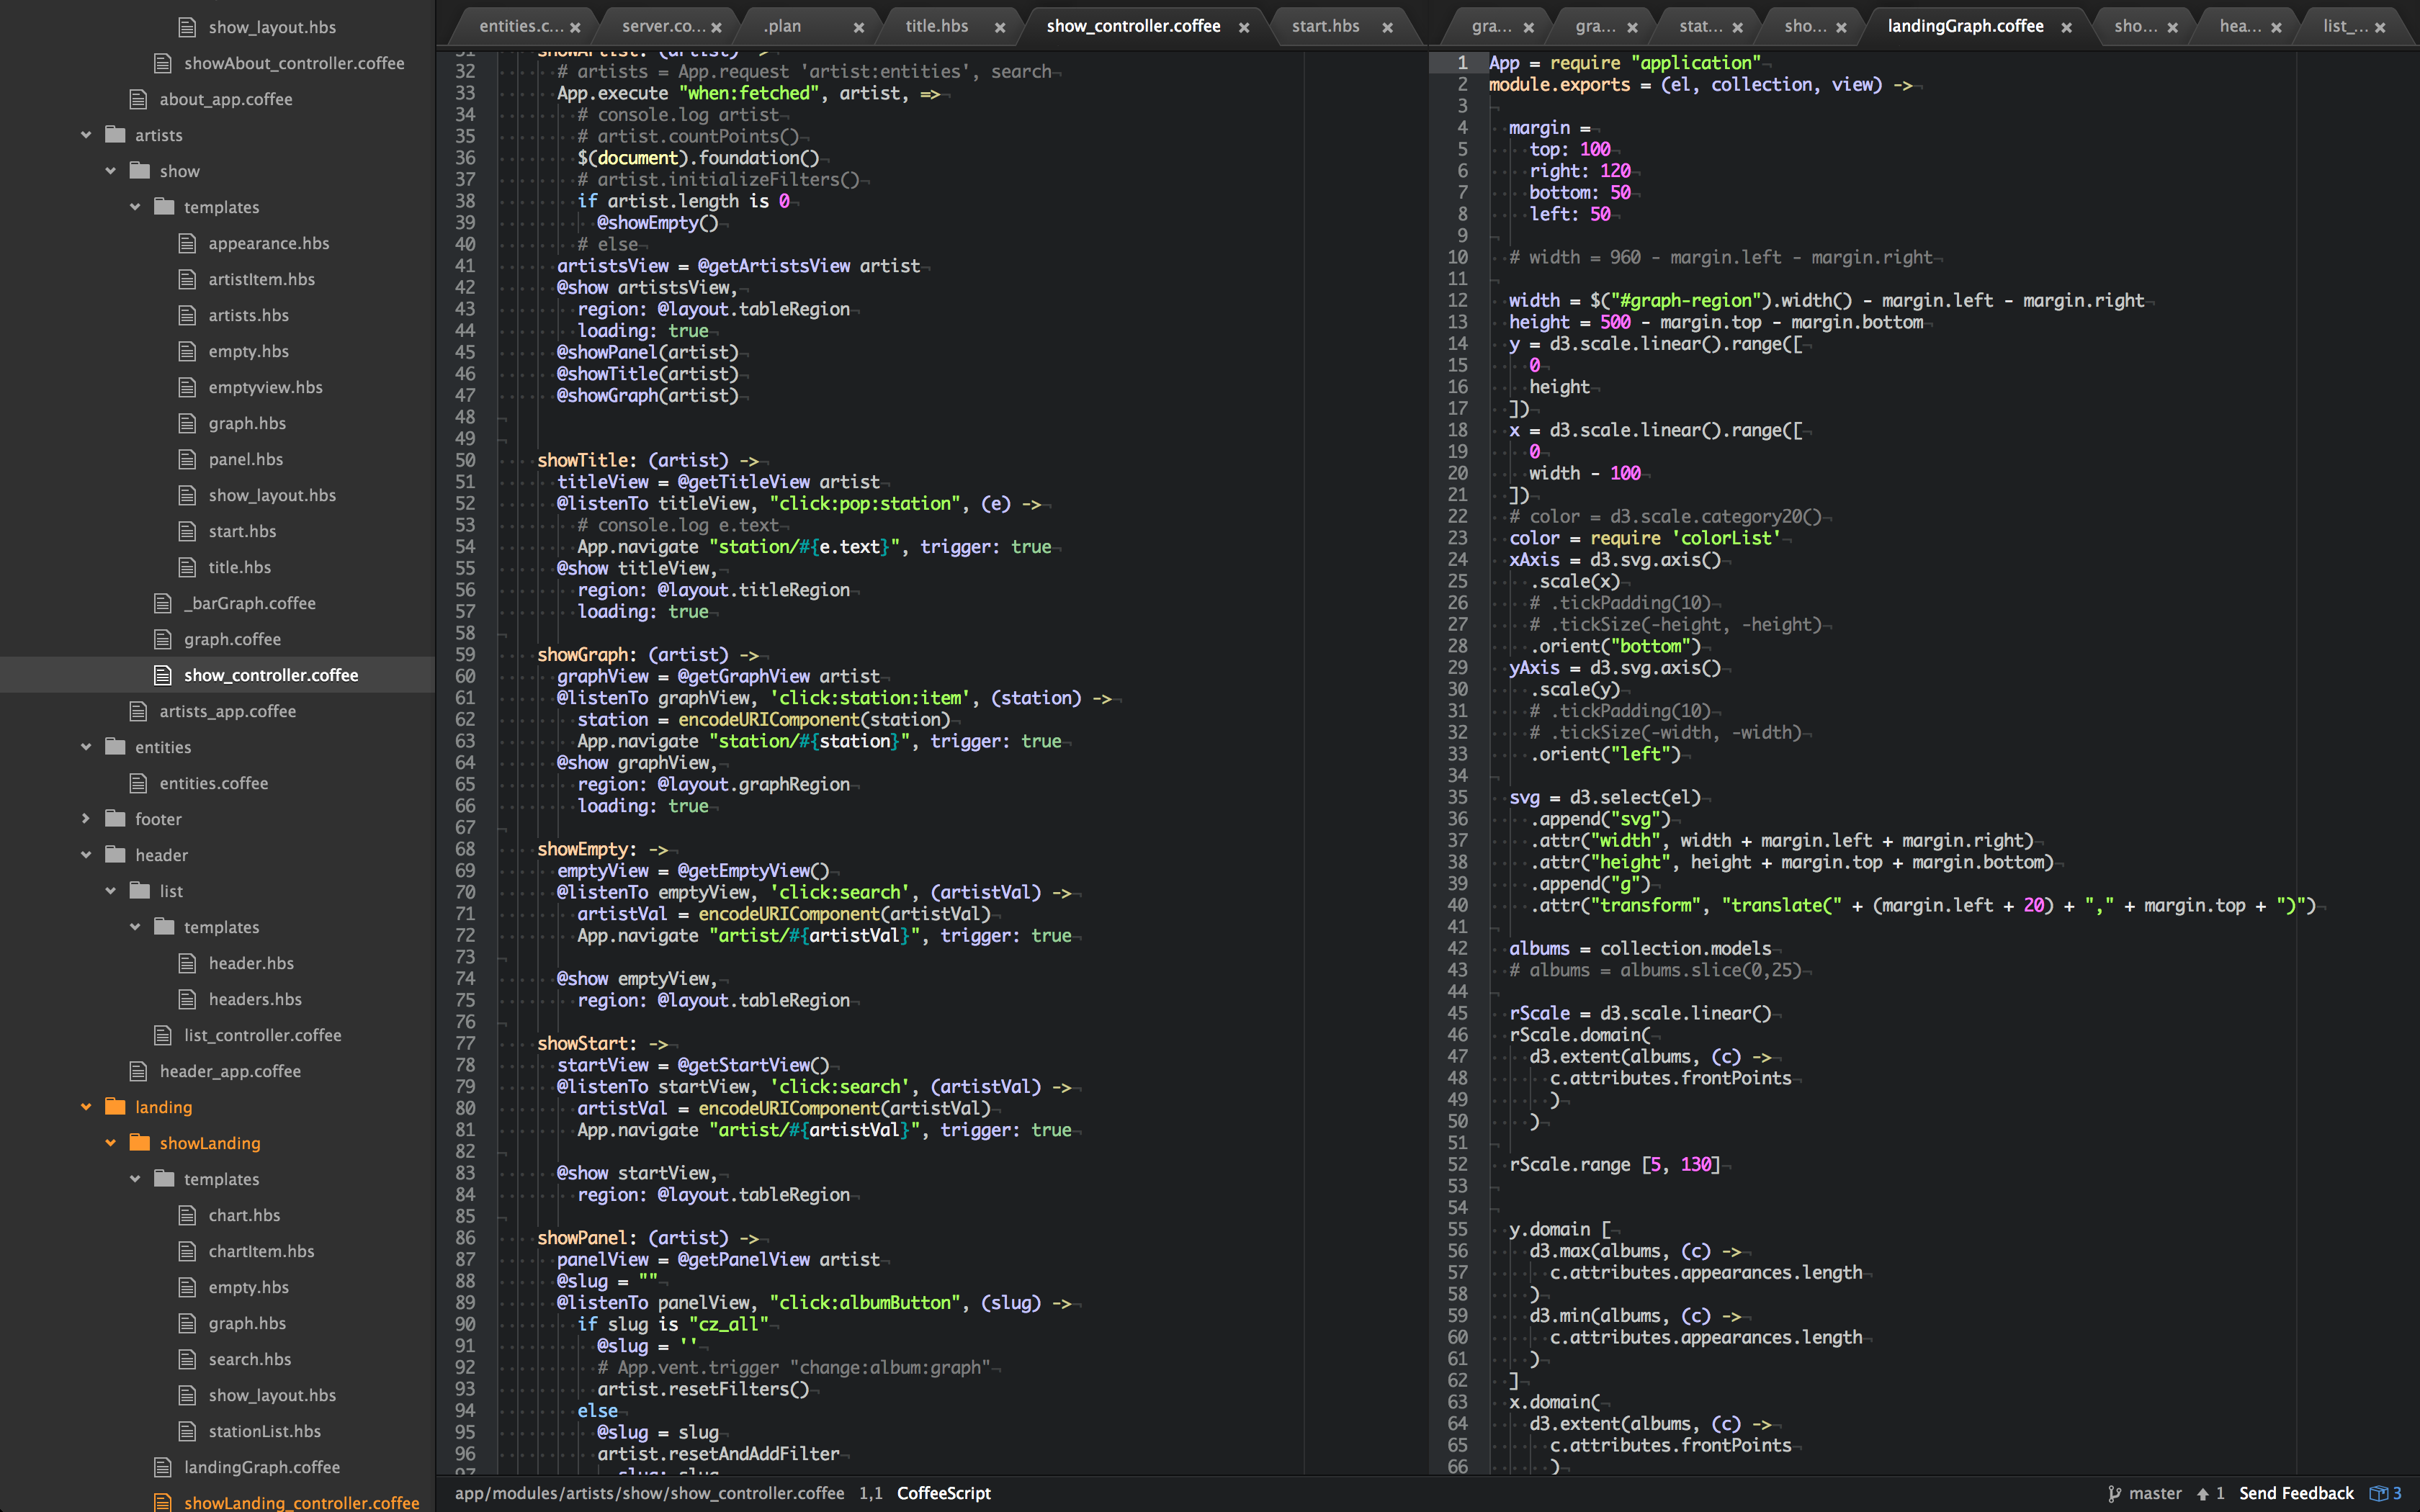Click line number 35 in right editor gutter
This screenshot has height=1512, width=2420.
(1458, 797)
